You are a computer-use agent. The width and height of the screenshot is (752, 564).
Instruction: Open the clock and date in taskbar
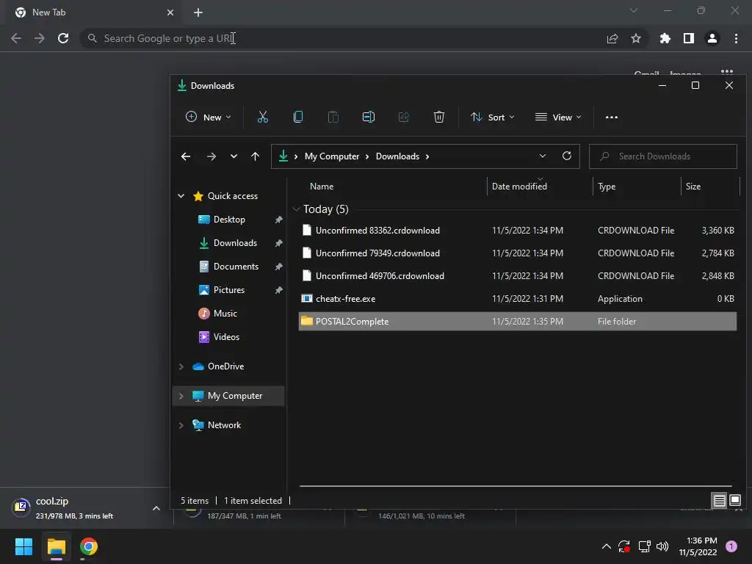pyautogui.click(x=698, y=546)
